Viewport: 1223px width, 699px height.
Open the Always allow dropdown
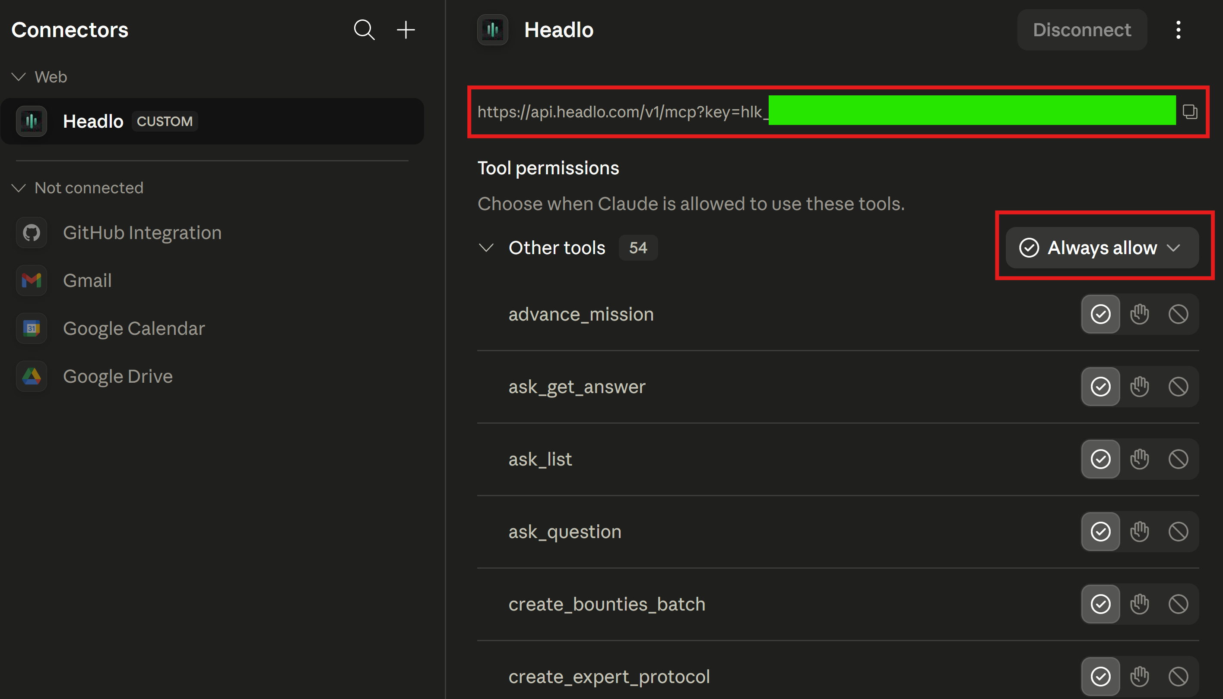(1102, 248)
